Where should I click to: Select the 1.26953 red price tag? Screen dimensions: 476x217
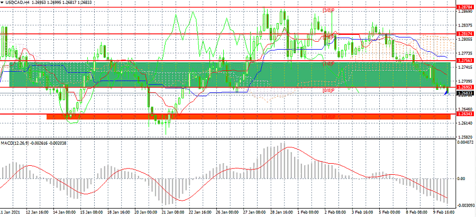pos(464,87)
